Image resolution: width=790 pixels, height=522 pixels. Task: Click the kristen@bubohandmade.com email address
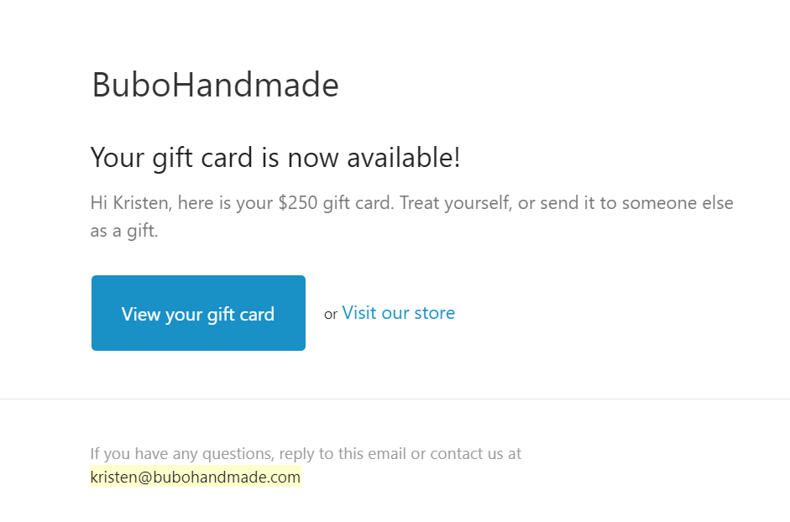coord(195,478)
